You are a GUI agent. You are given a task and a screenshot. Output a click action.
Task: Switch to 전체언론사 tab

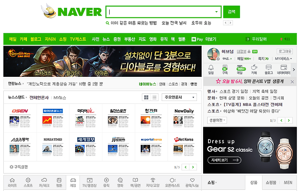pyautogui.click(x=39, y=98)
